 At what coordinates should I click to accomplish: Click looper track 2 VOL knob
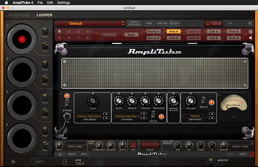[x=45, y=78]
